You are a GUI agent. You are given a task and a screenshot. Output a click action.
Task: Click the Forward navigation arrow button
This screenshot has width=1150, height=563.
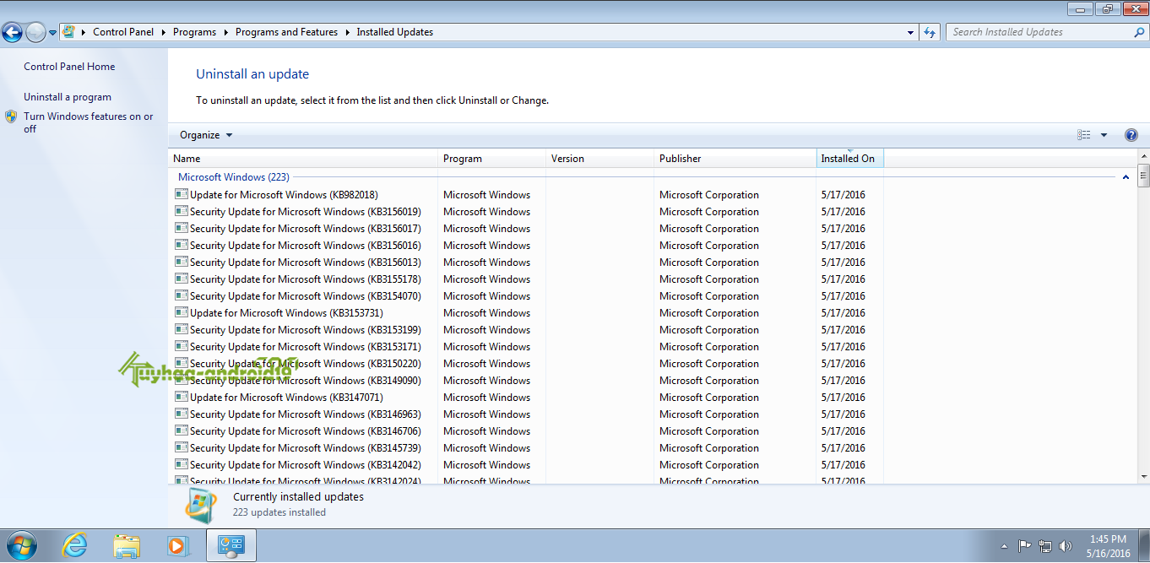pyautogui.click(x=35, y=33)
